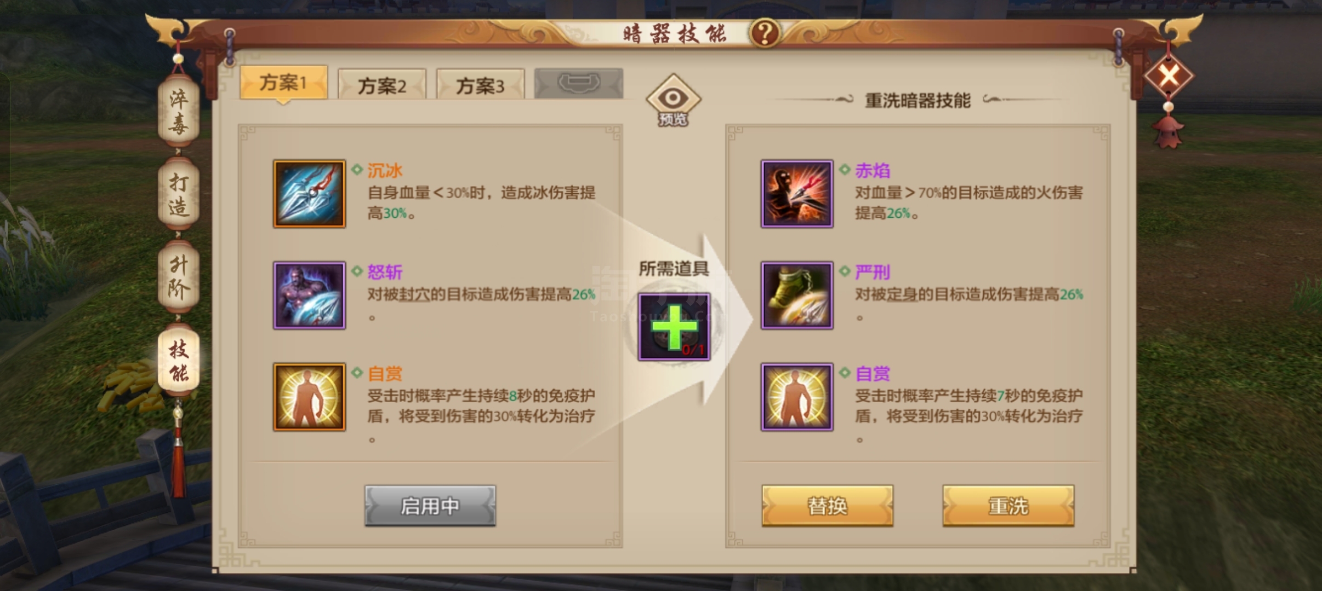Open the 淬毒 lantern side tab

[178, 113]
